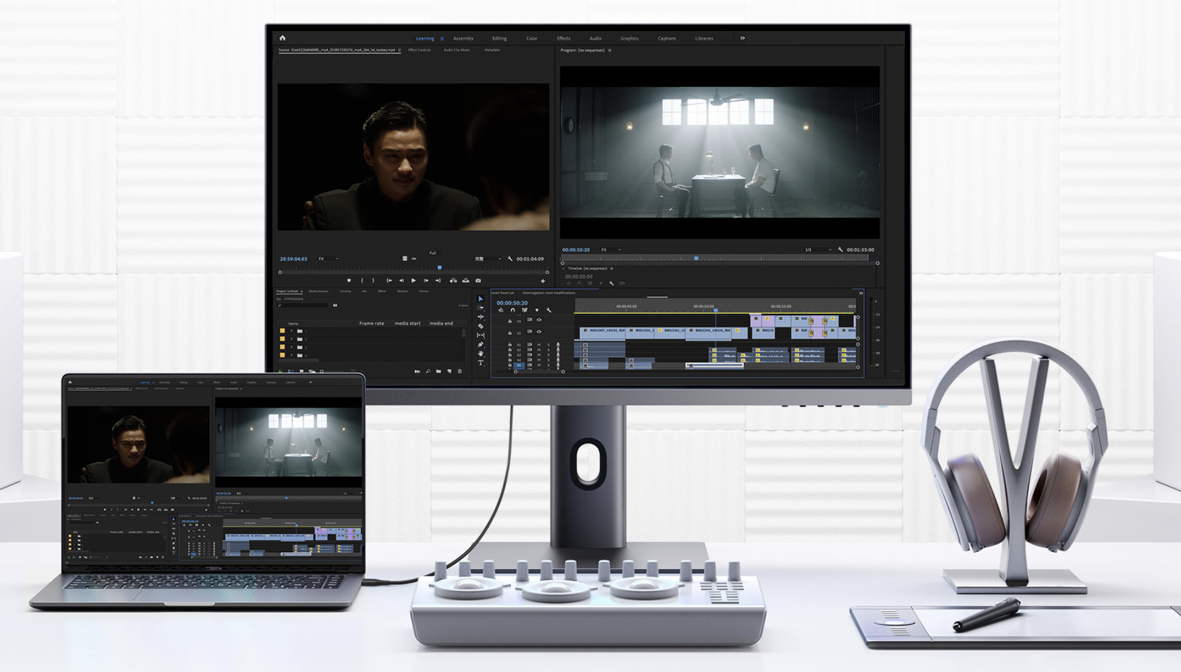Mark Out point in Source monitor
The width and height of the screenshot is (1181, 672).
click(x=373, y=280)
